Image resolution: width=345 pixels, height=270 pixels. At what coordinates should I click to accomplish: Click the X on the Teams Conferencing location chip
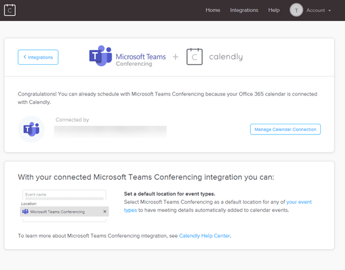tap(104, 211)
